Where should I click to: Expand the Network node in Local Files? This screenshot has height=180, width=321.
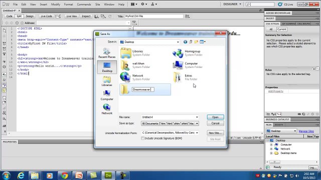coord(271,149)
